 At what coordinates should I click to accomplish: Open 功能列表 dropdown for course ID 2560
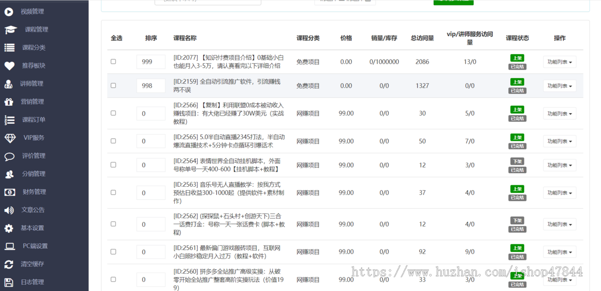(559, 279)
